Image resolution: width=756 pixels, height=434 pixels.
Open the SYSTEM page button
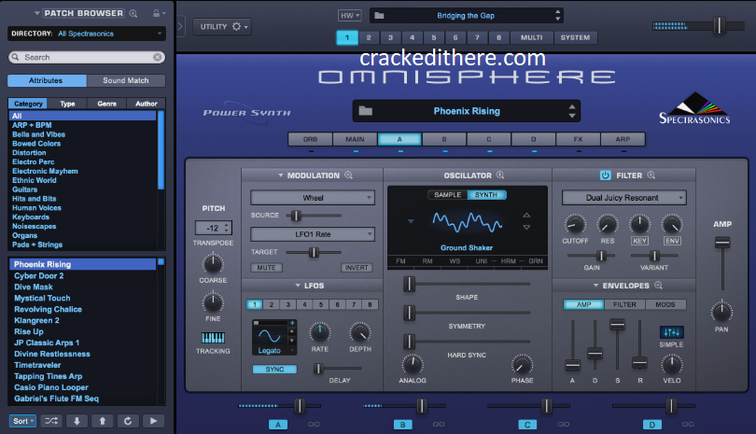[575, 37]
